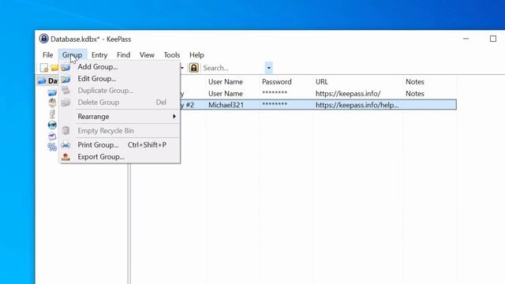
Task: Select Print Group... menu entry
Action: [119, 145]
